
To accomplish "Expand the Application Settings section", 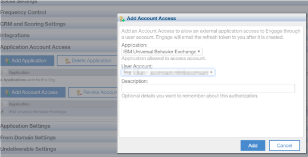I will click(x=59, y=126).
